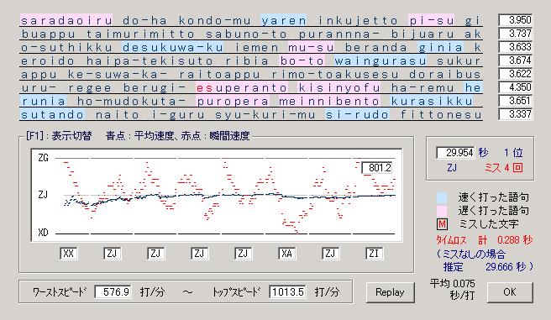The width and height of the screenshot is (551, 320).
Task: Click the OK button
Action: point(510,292)
